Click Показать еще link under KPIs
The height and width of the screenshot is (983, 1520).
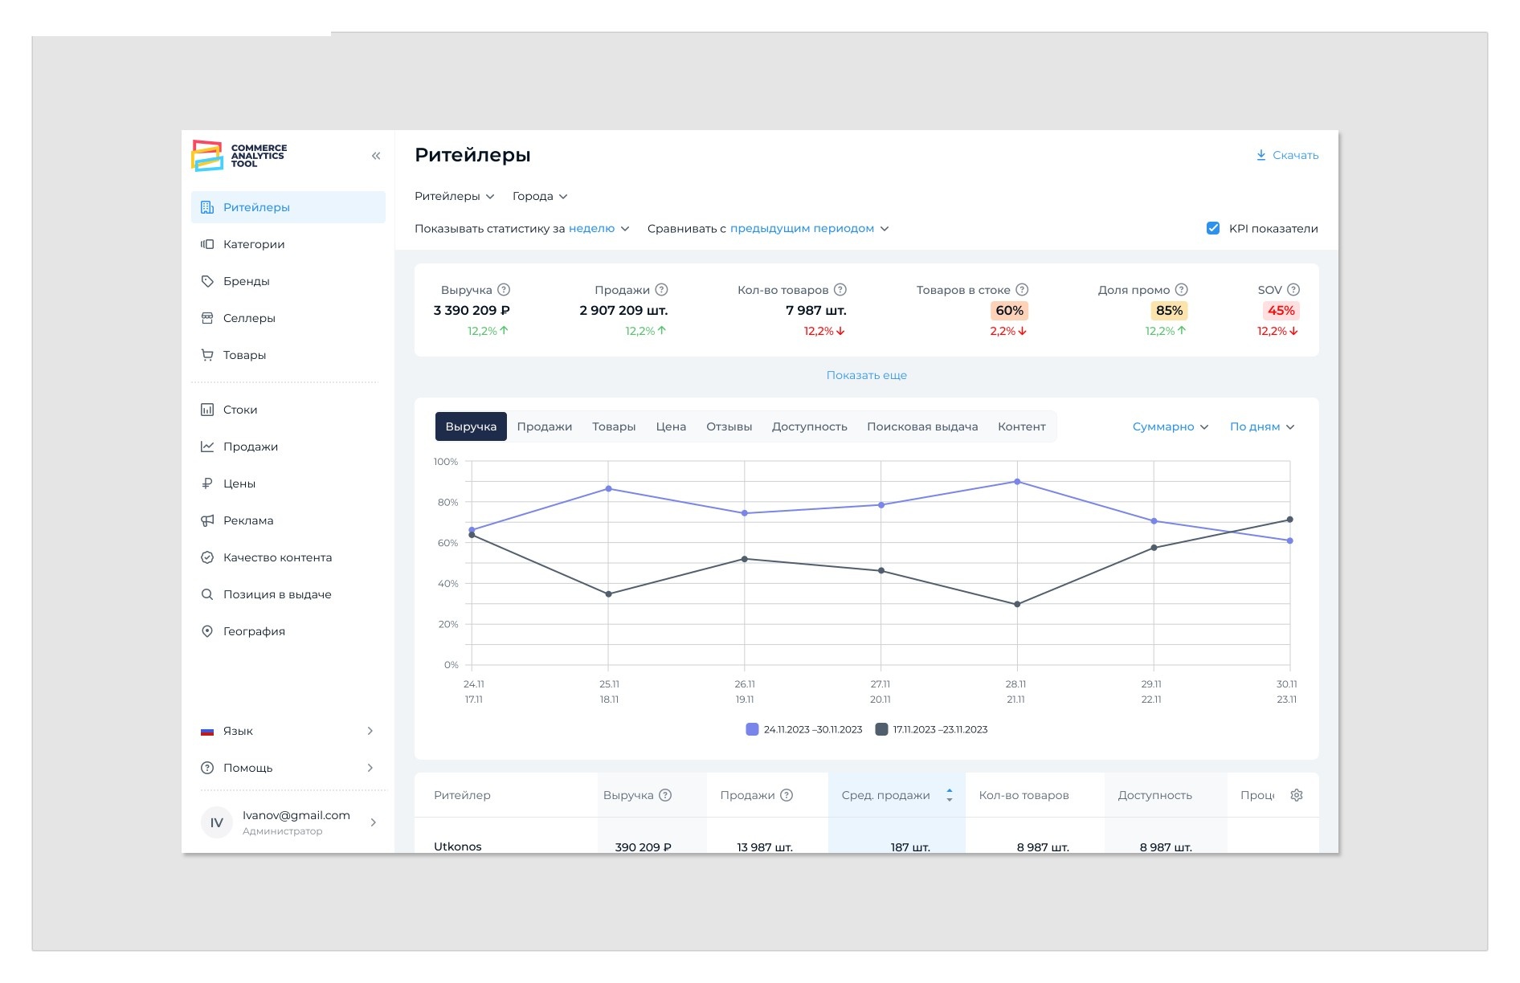click(x=867, y=375)
